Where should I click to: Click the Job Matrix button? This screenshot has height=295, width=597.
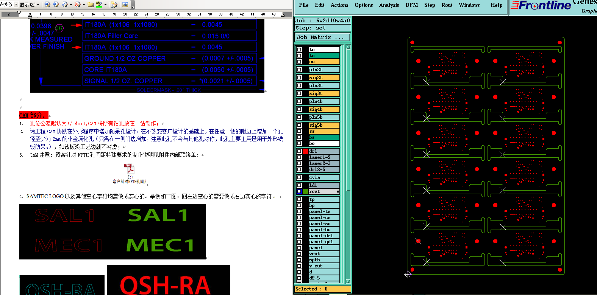pos(323,37)
